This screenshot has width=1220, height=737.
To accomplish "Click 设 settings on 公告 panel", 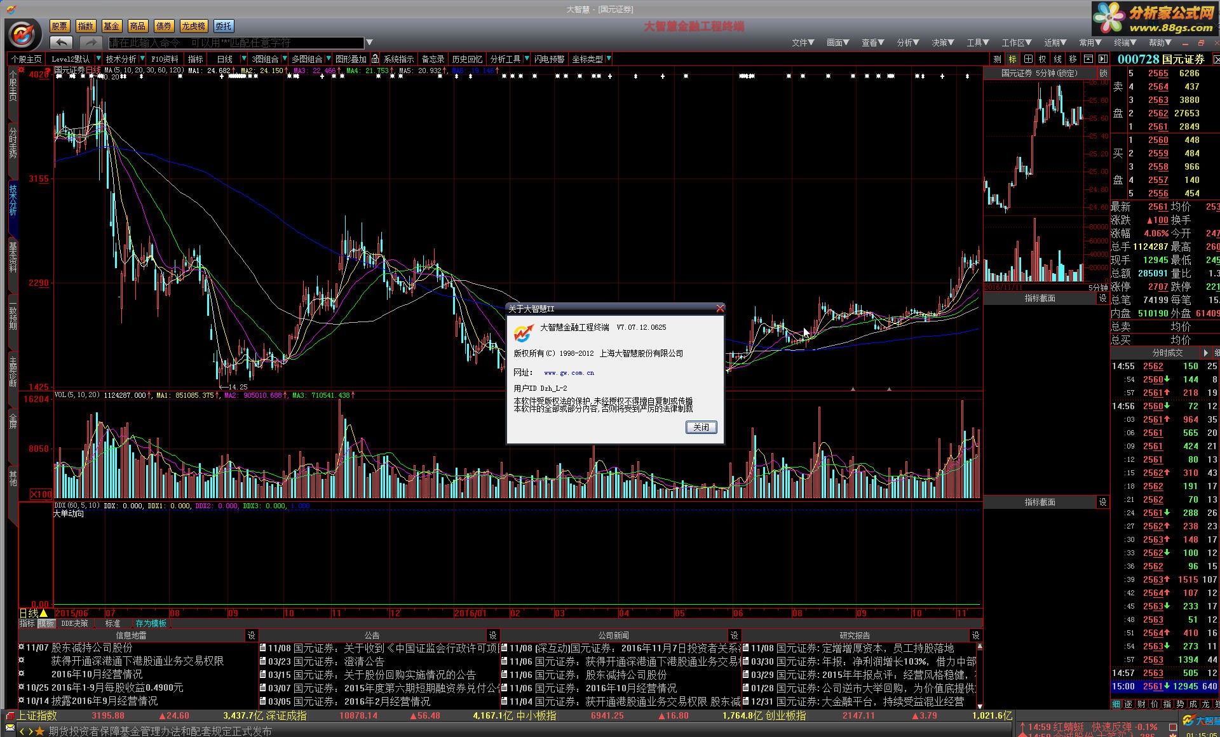I will [492, 635].
